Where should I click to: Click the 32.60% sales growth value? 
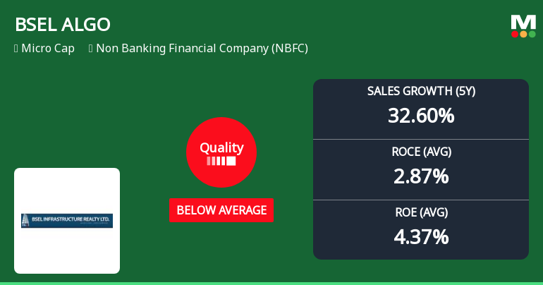pyautogui.click(x=421, y=115)
